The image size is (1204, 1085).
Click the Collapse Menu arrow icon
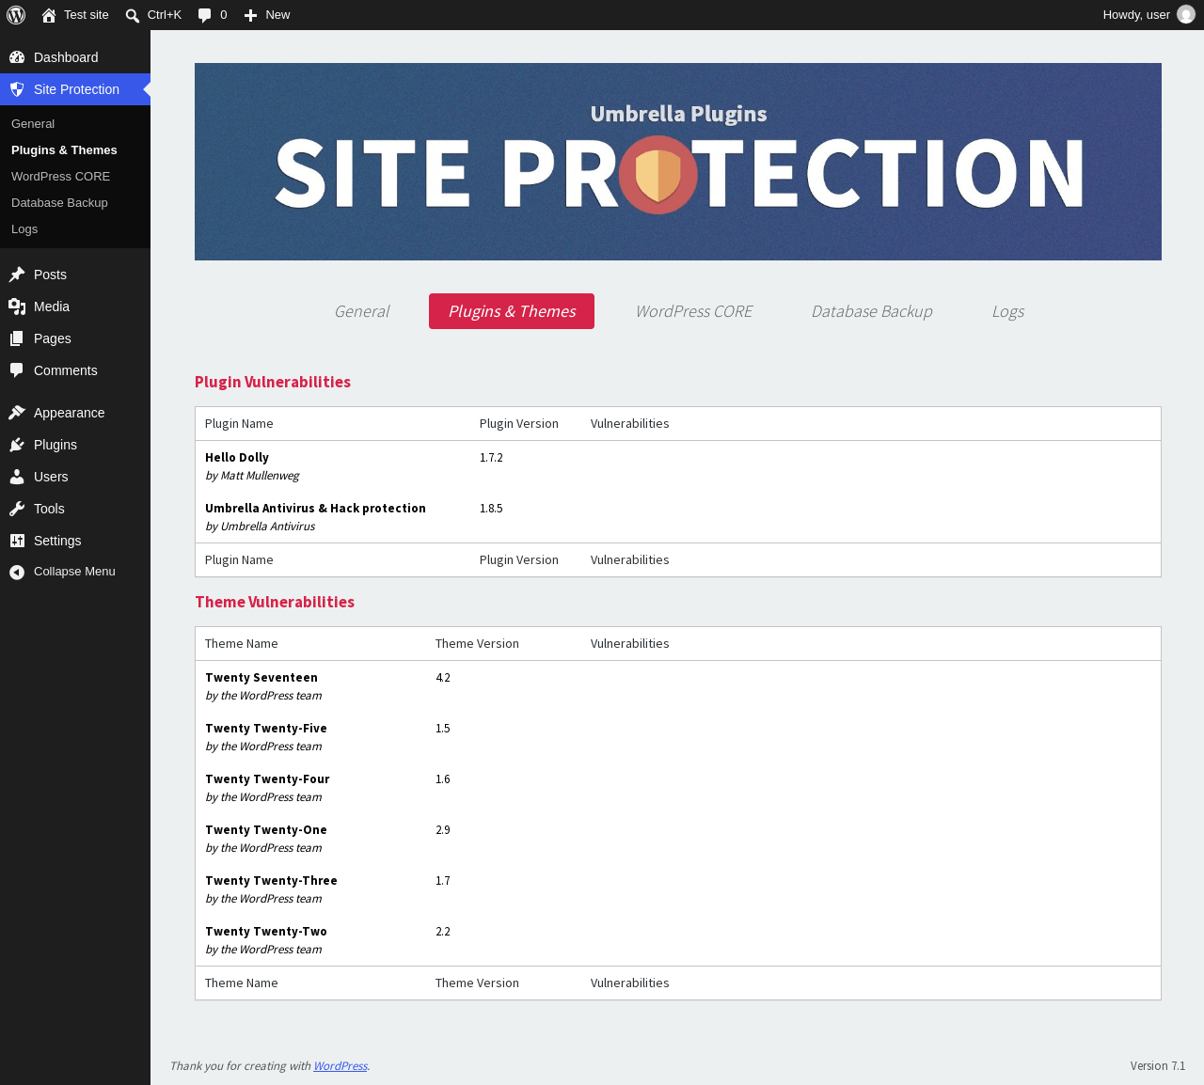(x=17, y=572)
